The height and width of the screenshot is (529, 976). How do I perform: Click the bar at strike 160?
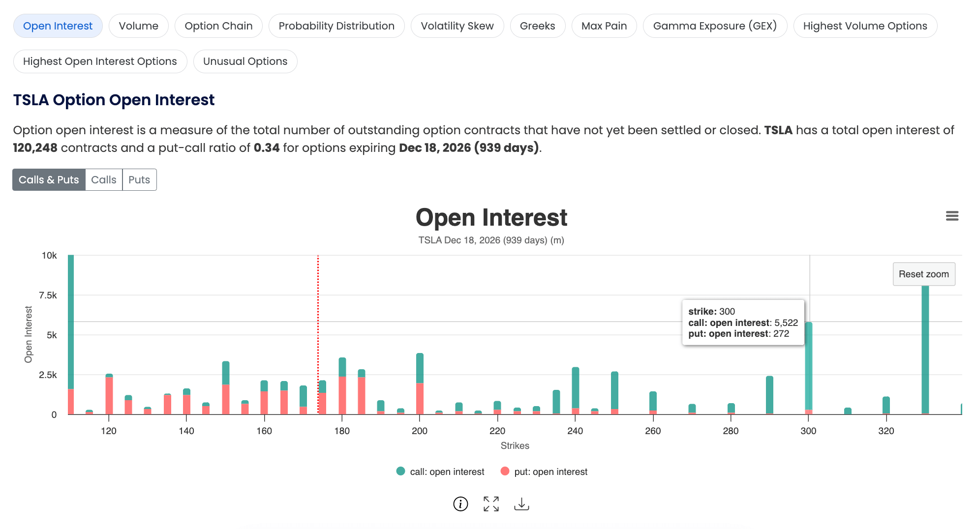pyautogui.click(x=264, y=397)
